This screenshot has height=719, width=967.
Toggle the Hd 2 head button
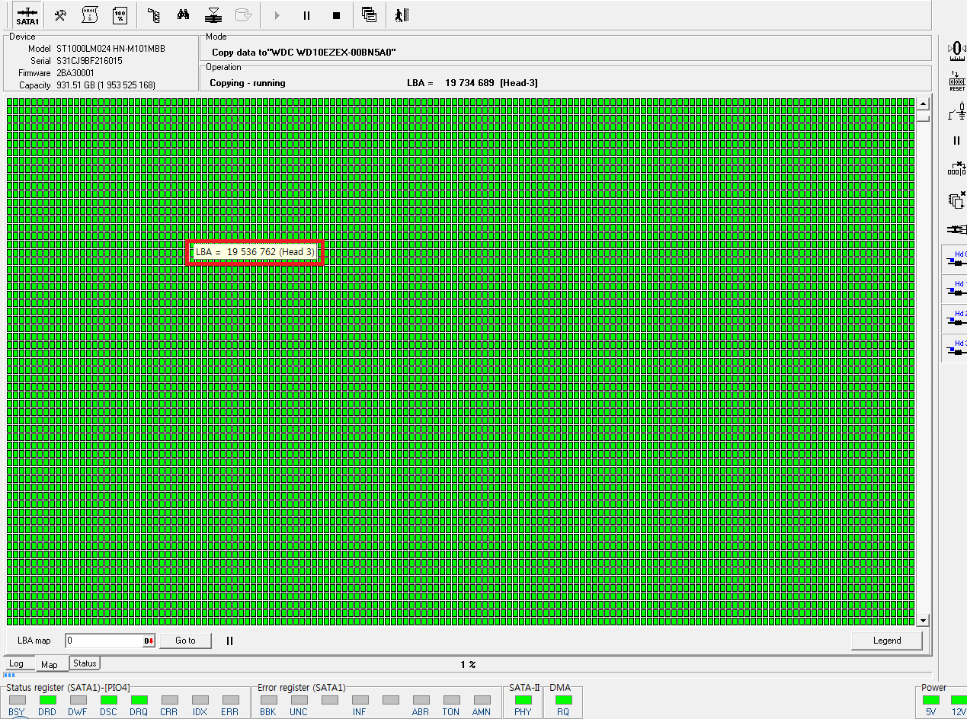(956, 318)
